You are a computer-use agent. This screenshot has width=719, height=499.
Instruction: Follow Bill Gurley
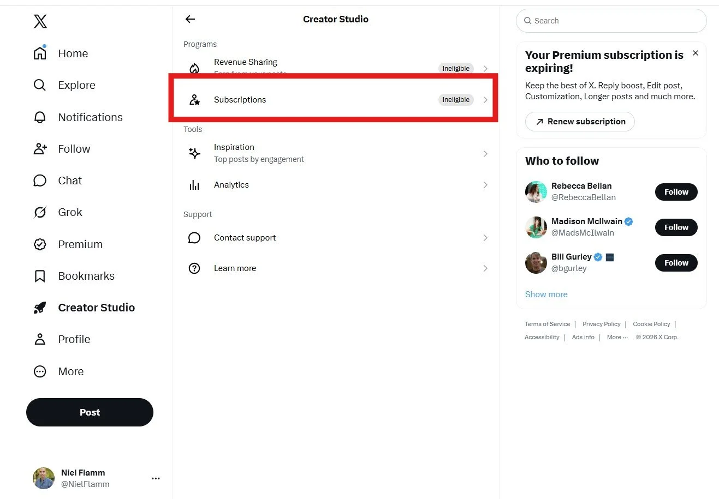(x=676, y=263)
